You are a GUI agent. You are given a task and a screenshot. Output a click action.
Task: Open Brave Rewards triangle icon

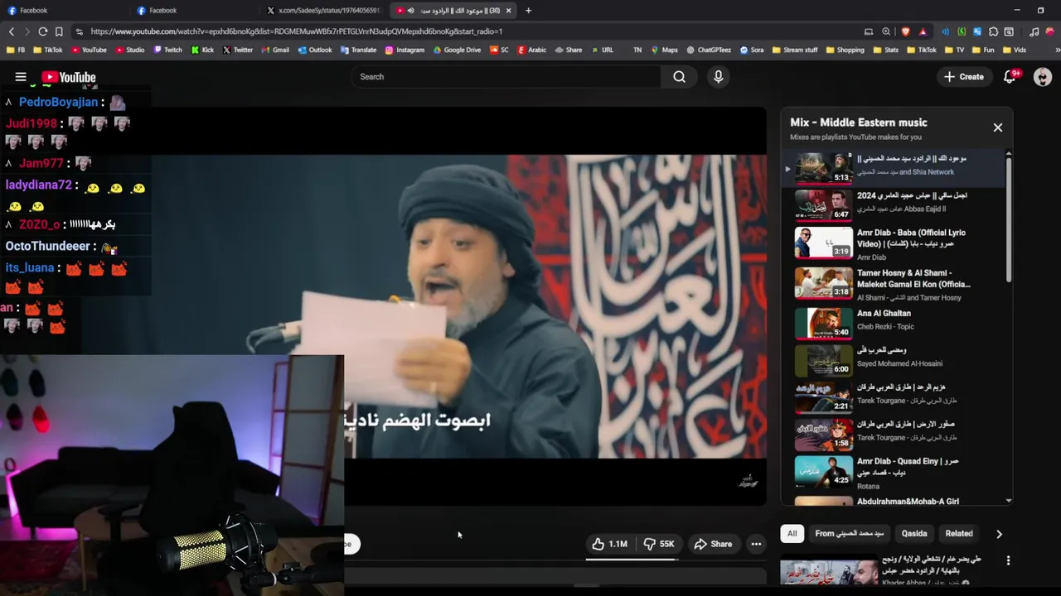(923, 31)
